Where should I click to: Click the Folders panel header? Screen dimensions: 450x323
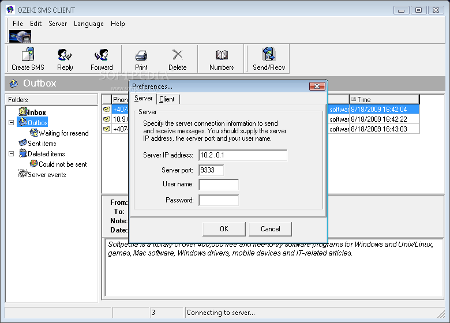pyautogui.click(x=51, y=100)
